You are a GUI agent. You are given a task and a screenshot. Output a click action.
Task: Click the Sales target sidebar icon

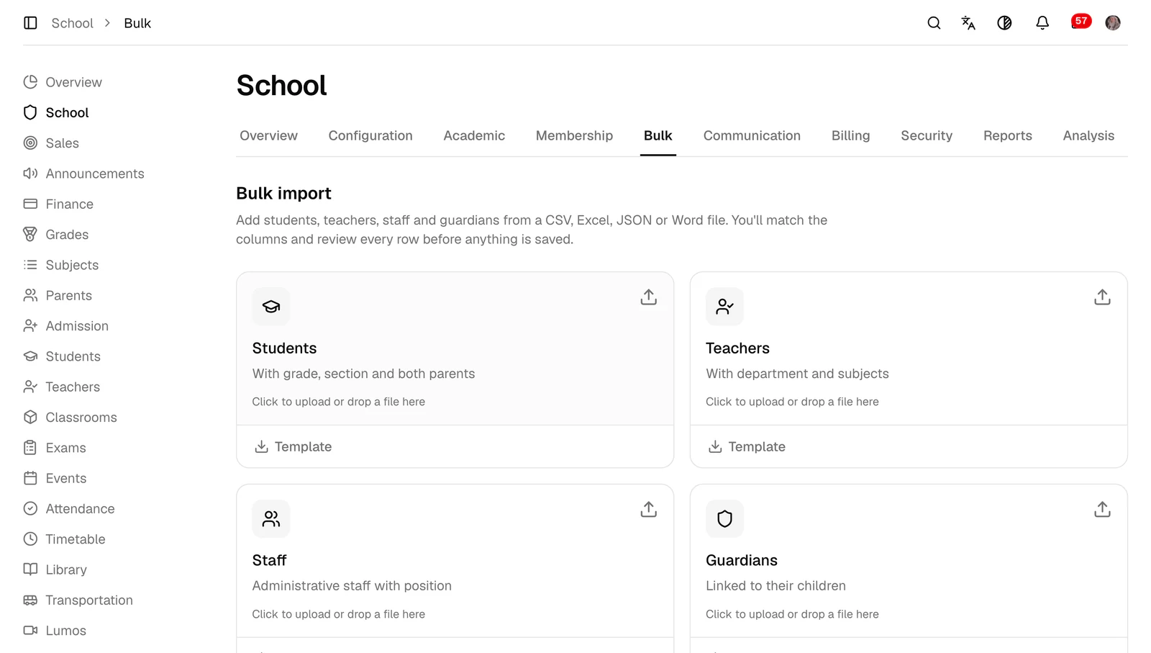click(x=30, y=143)
